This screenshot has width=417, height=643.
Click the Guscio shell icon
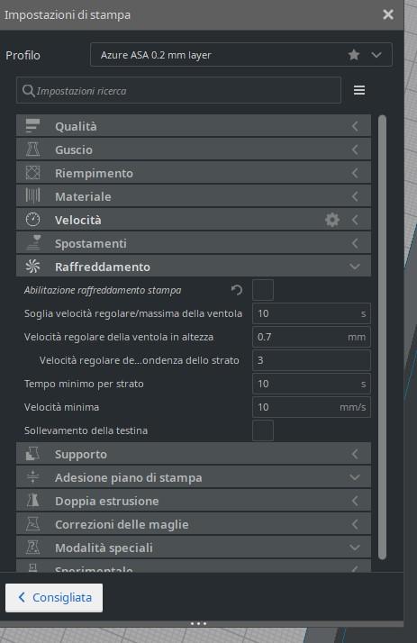(32, 149)
